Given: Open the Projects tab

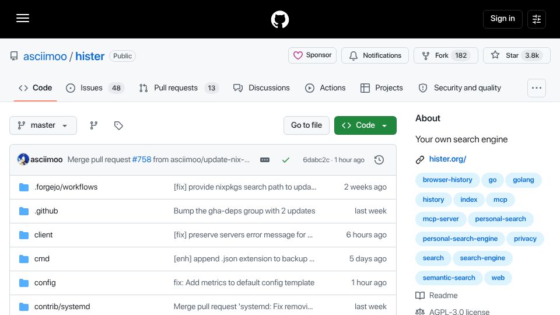Looking at the screenshot, I should (x=381, y=88).
